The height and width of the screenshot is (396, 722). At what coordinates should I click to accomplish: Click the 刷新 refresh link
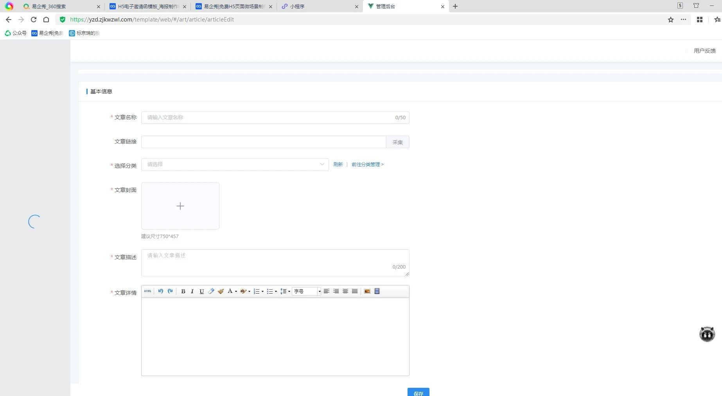[338, 165]
